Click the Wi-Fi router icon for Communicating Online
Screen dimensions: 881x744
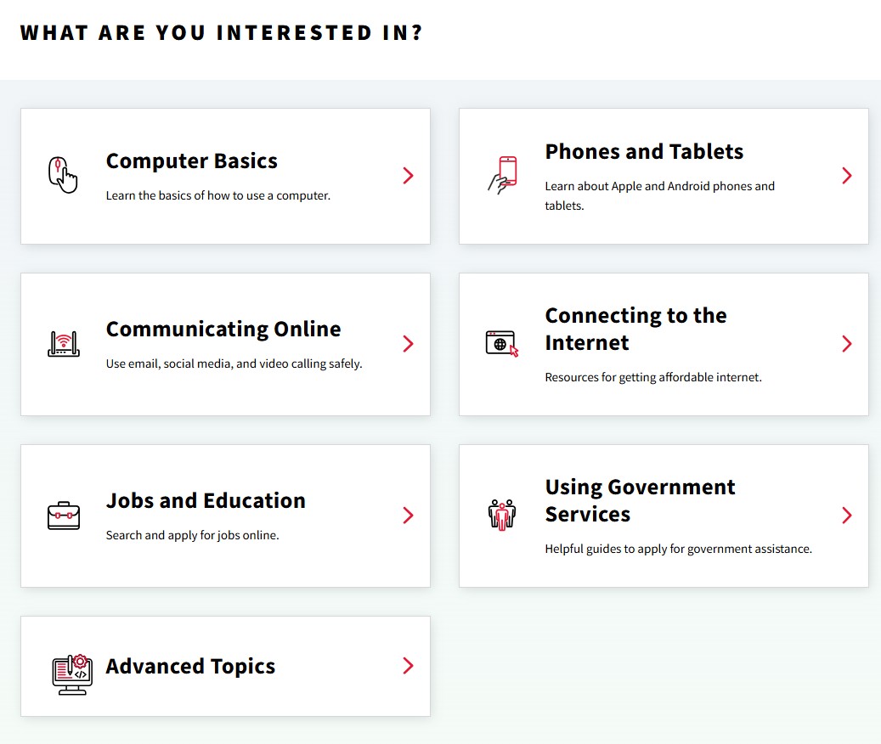pos(63,343)
